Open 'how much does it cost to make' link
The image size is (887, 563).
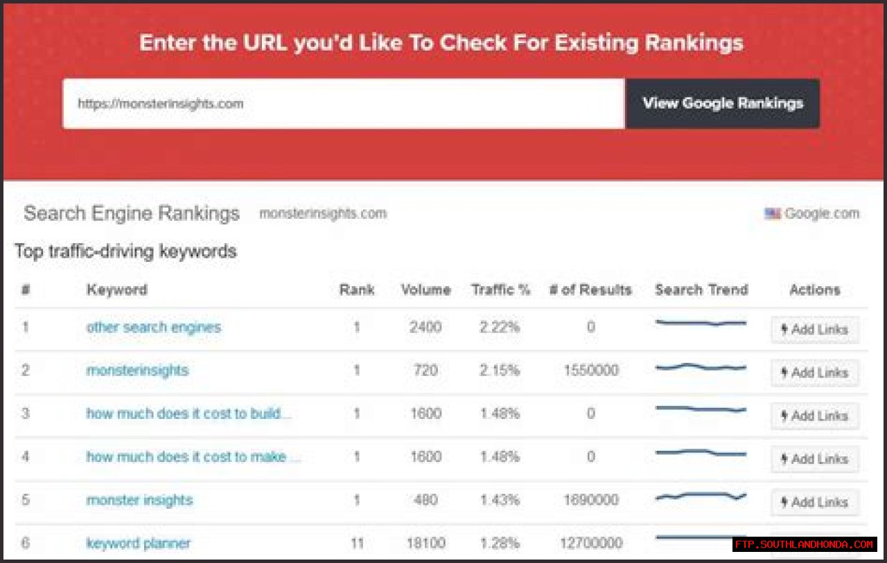pos(193,457)
